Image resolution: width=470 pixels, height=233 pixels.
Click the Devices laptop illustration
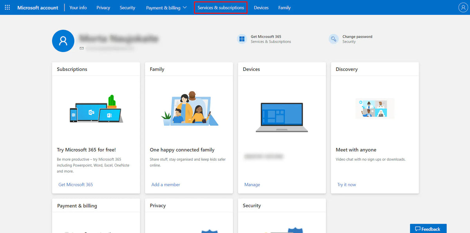pyautogui.click(x=282, y=117)
